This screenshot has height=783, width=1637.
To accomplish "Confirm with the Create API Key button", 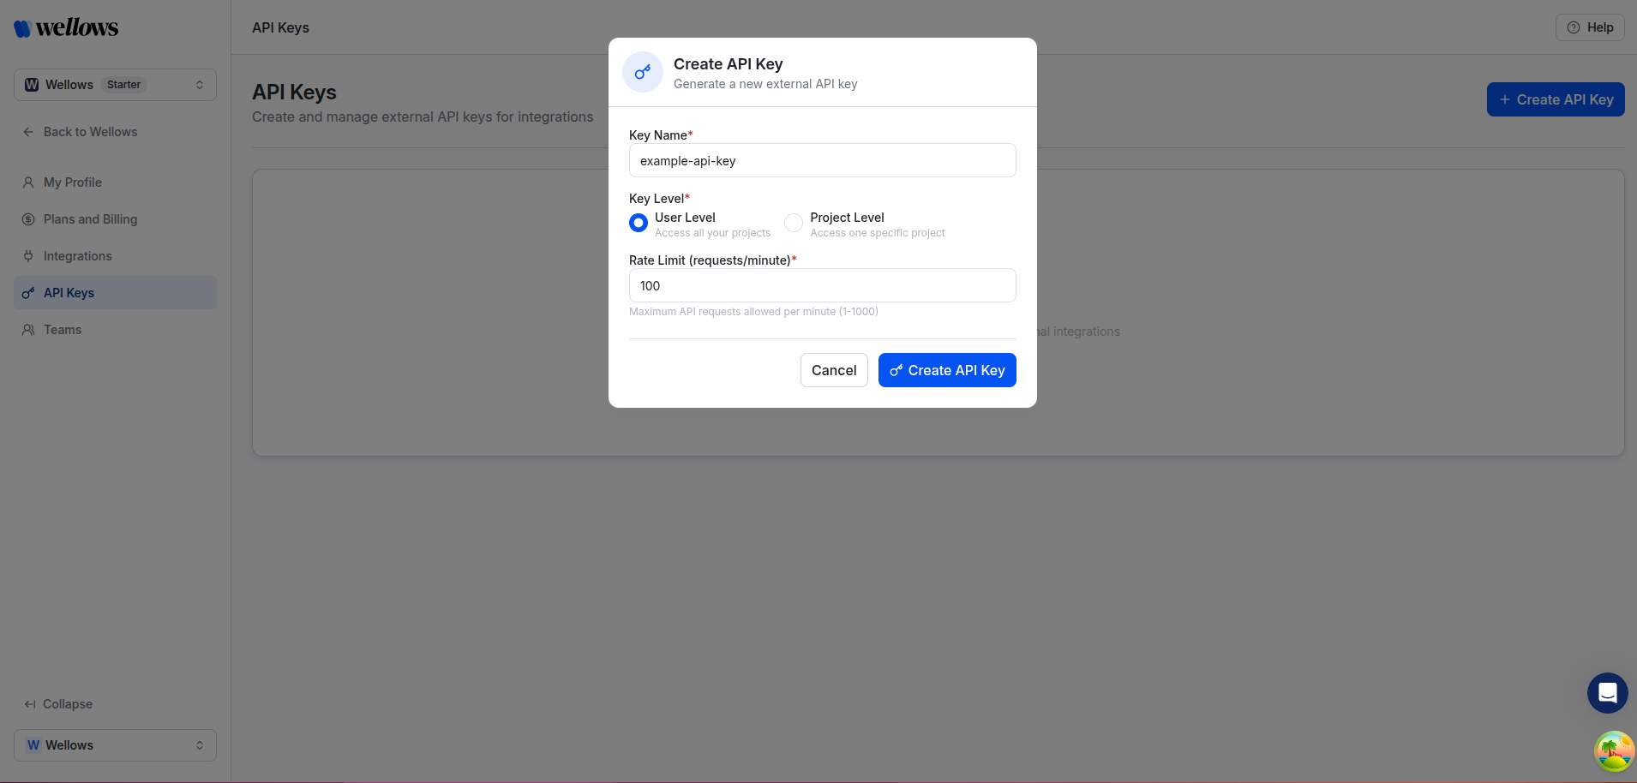I will click(946, 370).
